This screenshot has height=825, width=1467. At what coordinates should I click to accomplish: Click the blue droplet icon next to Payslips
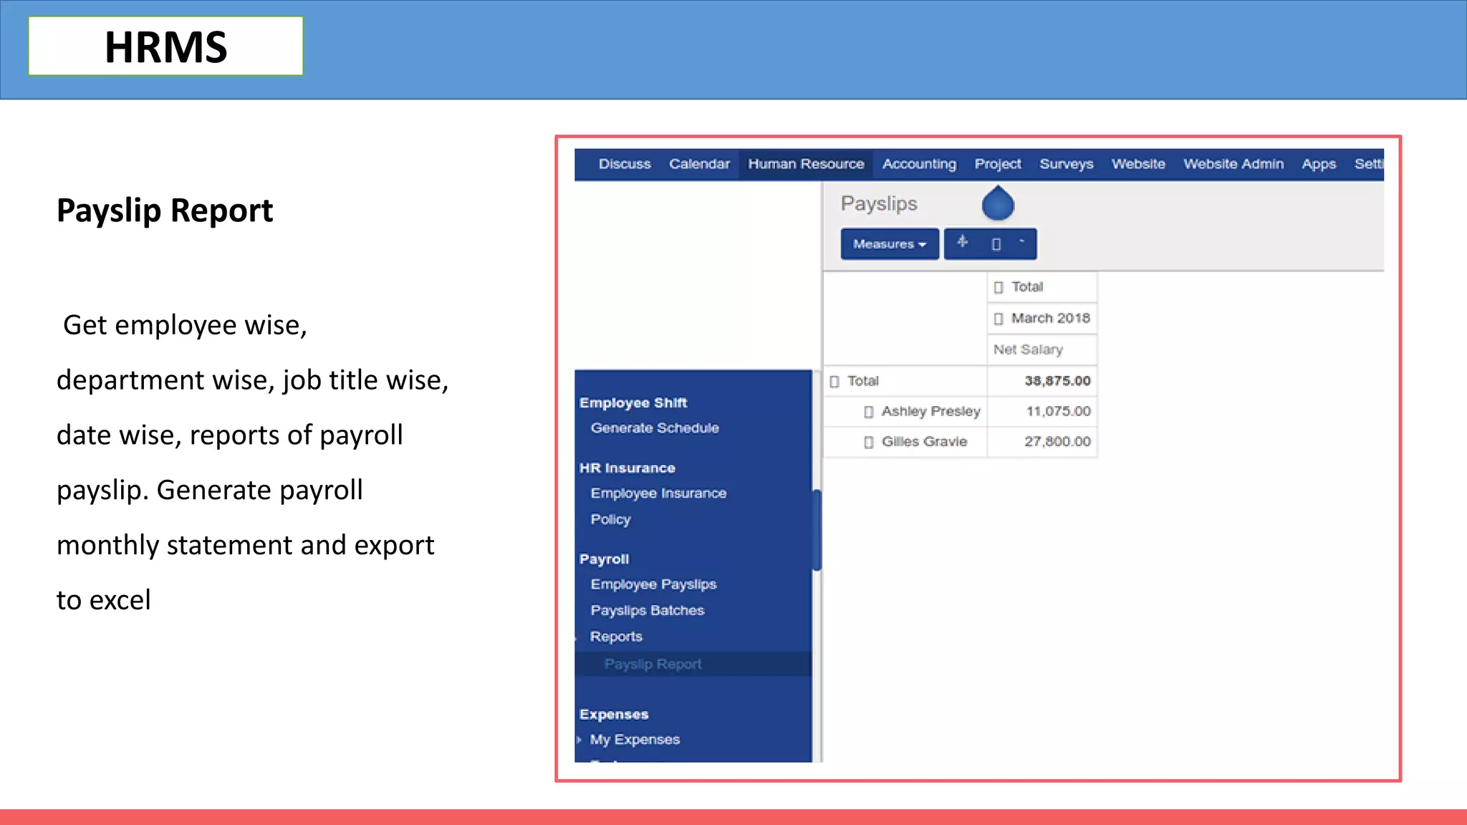(x=998, y=204)
